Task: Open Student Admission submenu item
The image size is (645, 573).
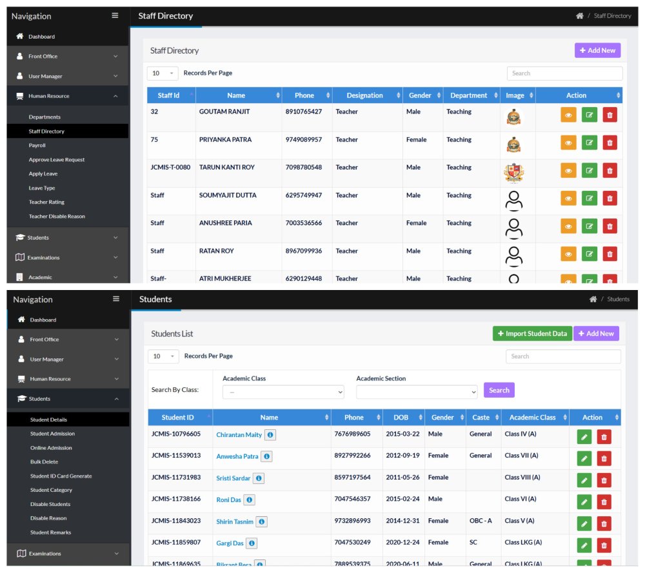Action: tap(52, 434)
